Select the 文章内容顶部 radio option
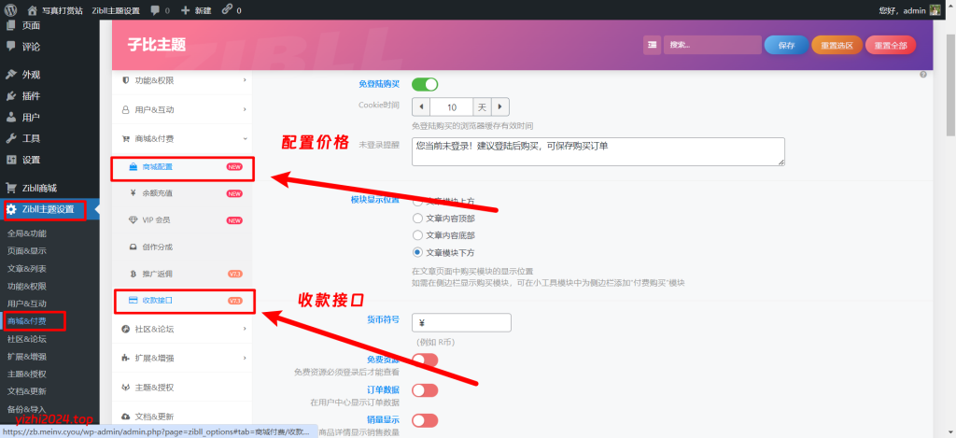Image resolution: width=956 pixels, height=438 pixels. coord(417,219)
